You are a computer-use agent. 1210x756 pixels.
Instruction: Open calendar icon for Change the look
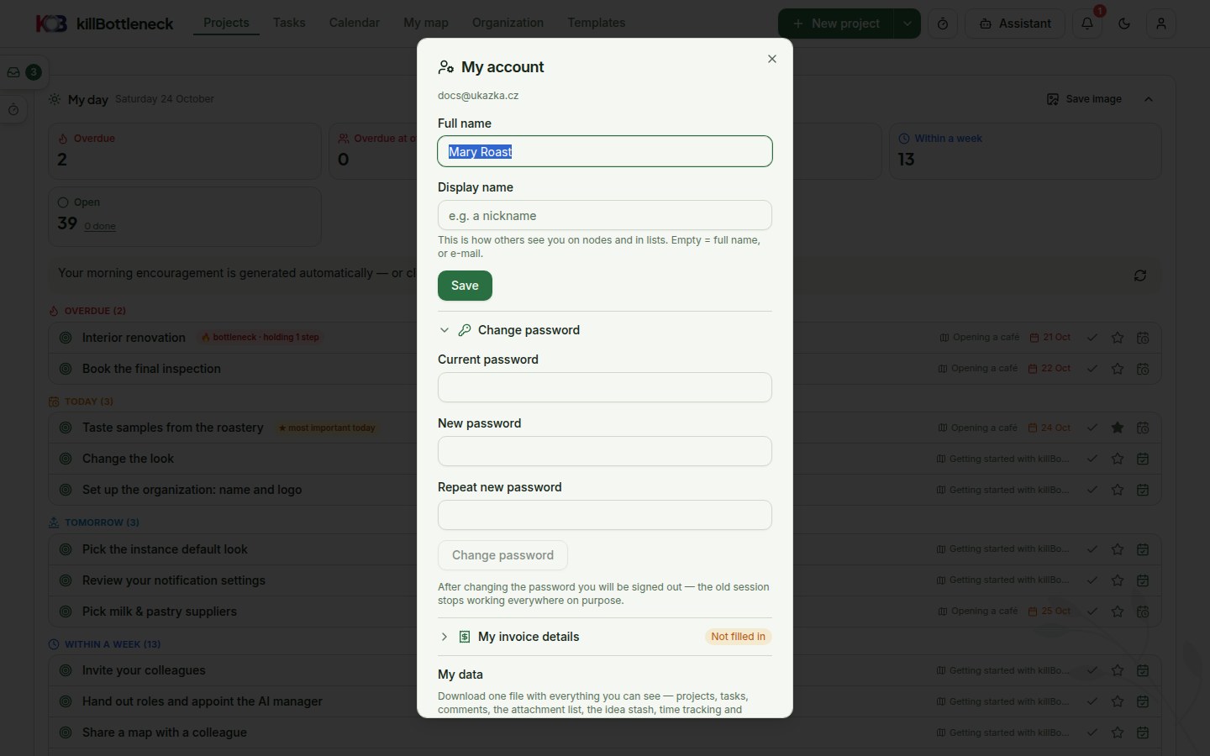click(x=1143, y=459)
